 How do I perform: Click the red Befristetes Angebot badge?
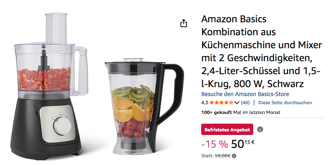(227, 130)
